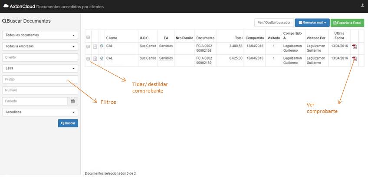Click the 'Total' column header
Image resolution: width=368 pixels, height=179 pixels.
tap(239, 38)
